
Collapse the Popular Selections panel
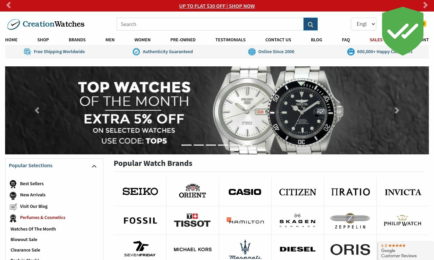[94, 166]
